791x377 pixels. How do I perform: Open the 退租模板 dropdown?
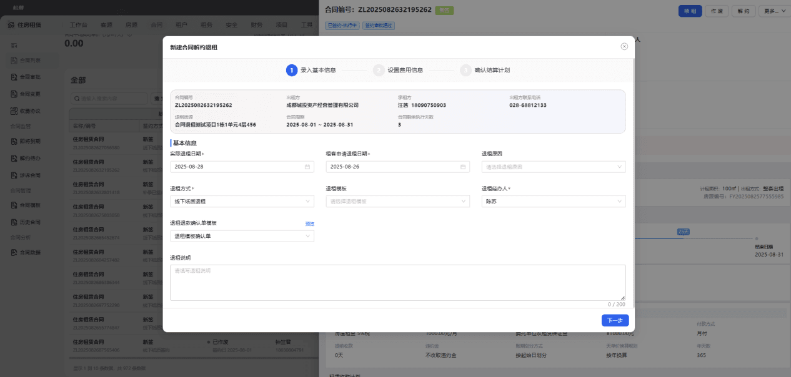(398, 201)
